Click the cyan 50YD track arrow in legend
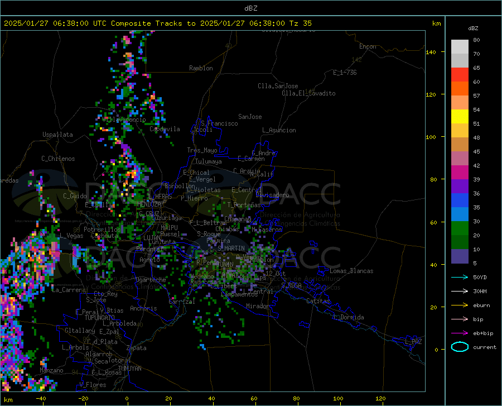The height and width of the screenshot is (406, 502). point(460,277)
